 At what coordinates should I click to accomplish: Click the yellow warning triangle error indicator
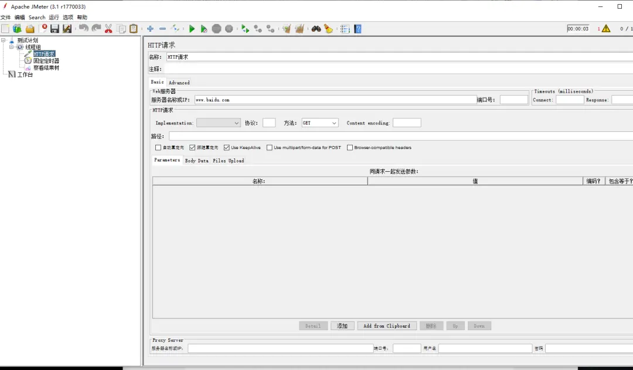606,29
